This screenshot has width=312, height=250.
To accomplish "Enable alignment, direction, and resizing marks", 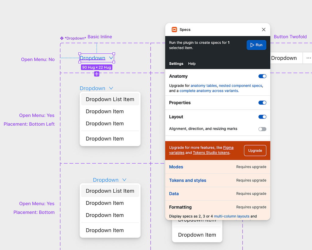I will [x=262, y=129].
